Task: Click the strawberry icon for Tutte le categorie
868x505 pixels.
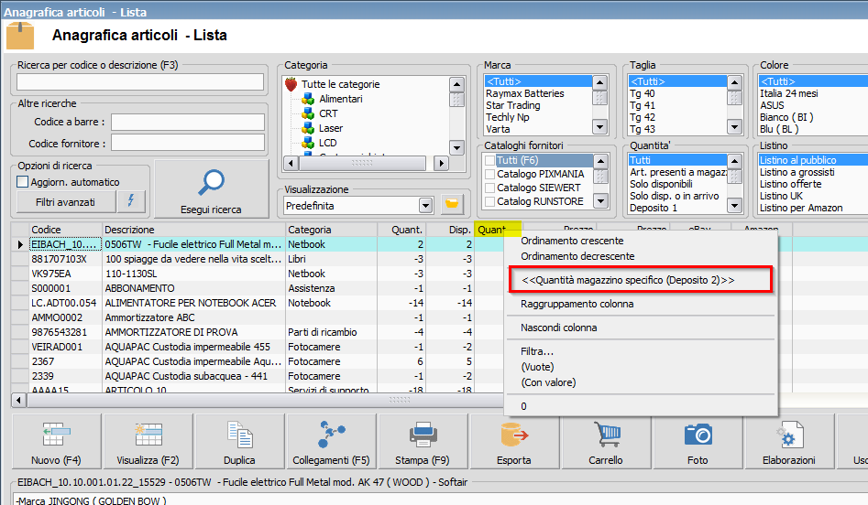Action: (291, 84)
